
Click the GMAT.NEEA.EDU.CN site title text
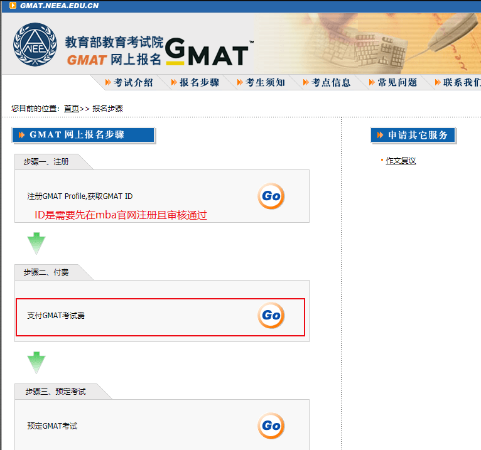(x=59, y=6)
